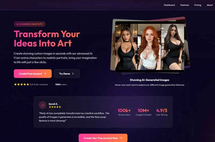Click the stars under Sarah K.'s name
This screenshot has width=215, height=142.
pyautogui.click(x=55, y=107)
